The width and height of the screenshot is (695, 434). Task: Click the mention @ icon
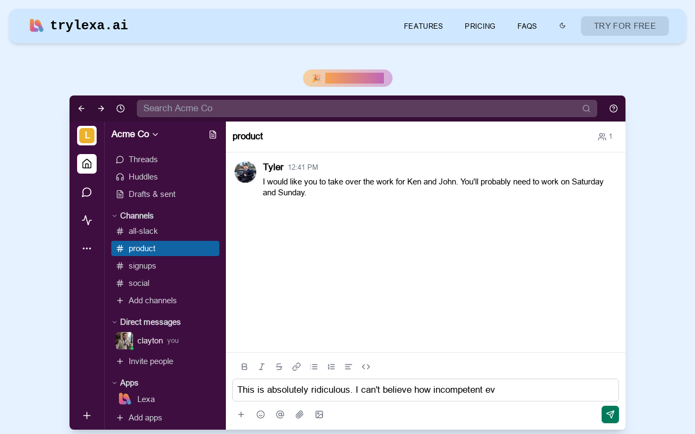coord(280,414)
